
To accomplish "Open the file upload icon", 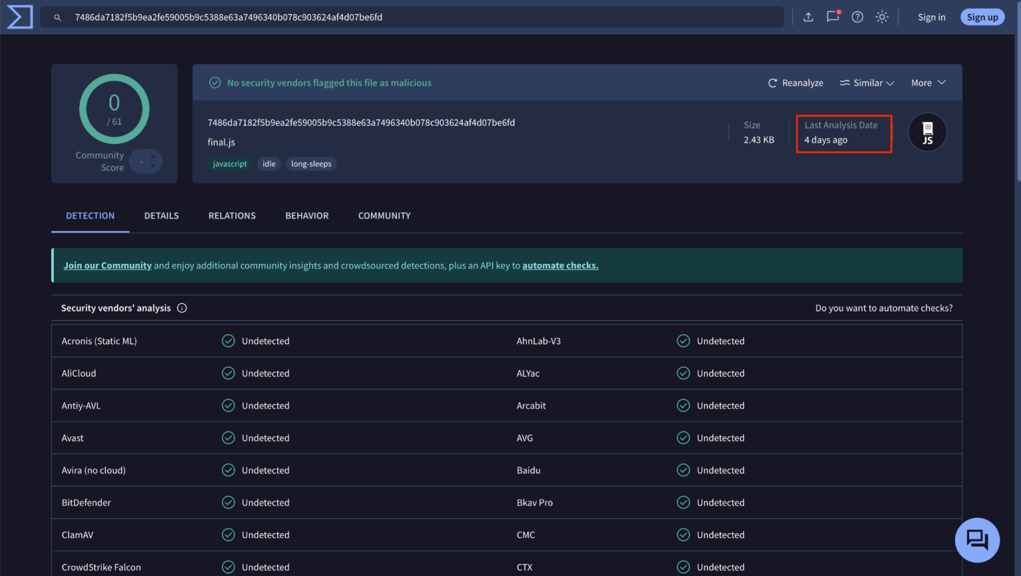I will tap(808, 17).
